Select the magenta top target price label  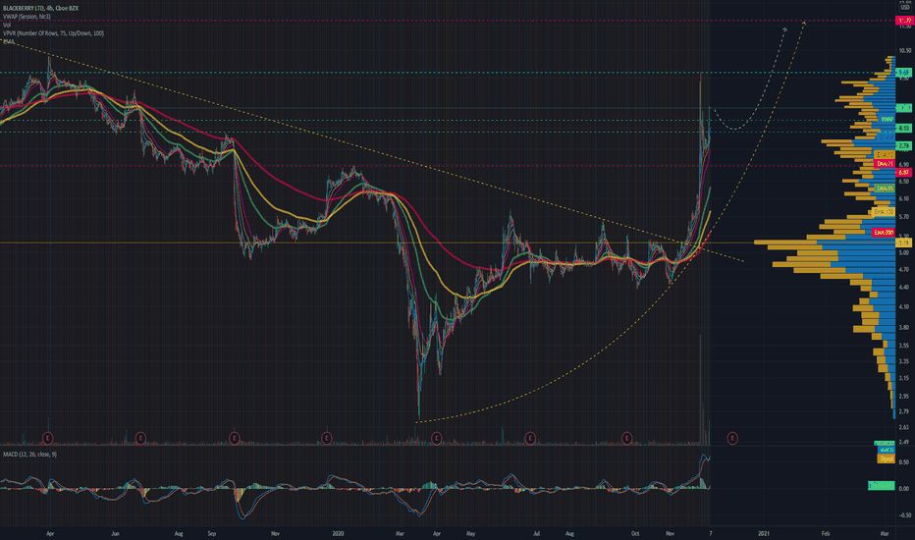[904, 21]
